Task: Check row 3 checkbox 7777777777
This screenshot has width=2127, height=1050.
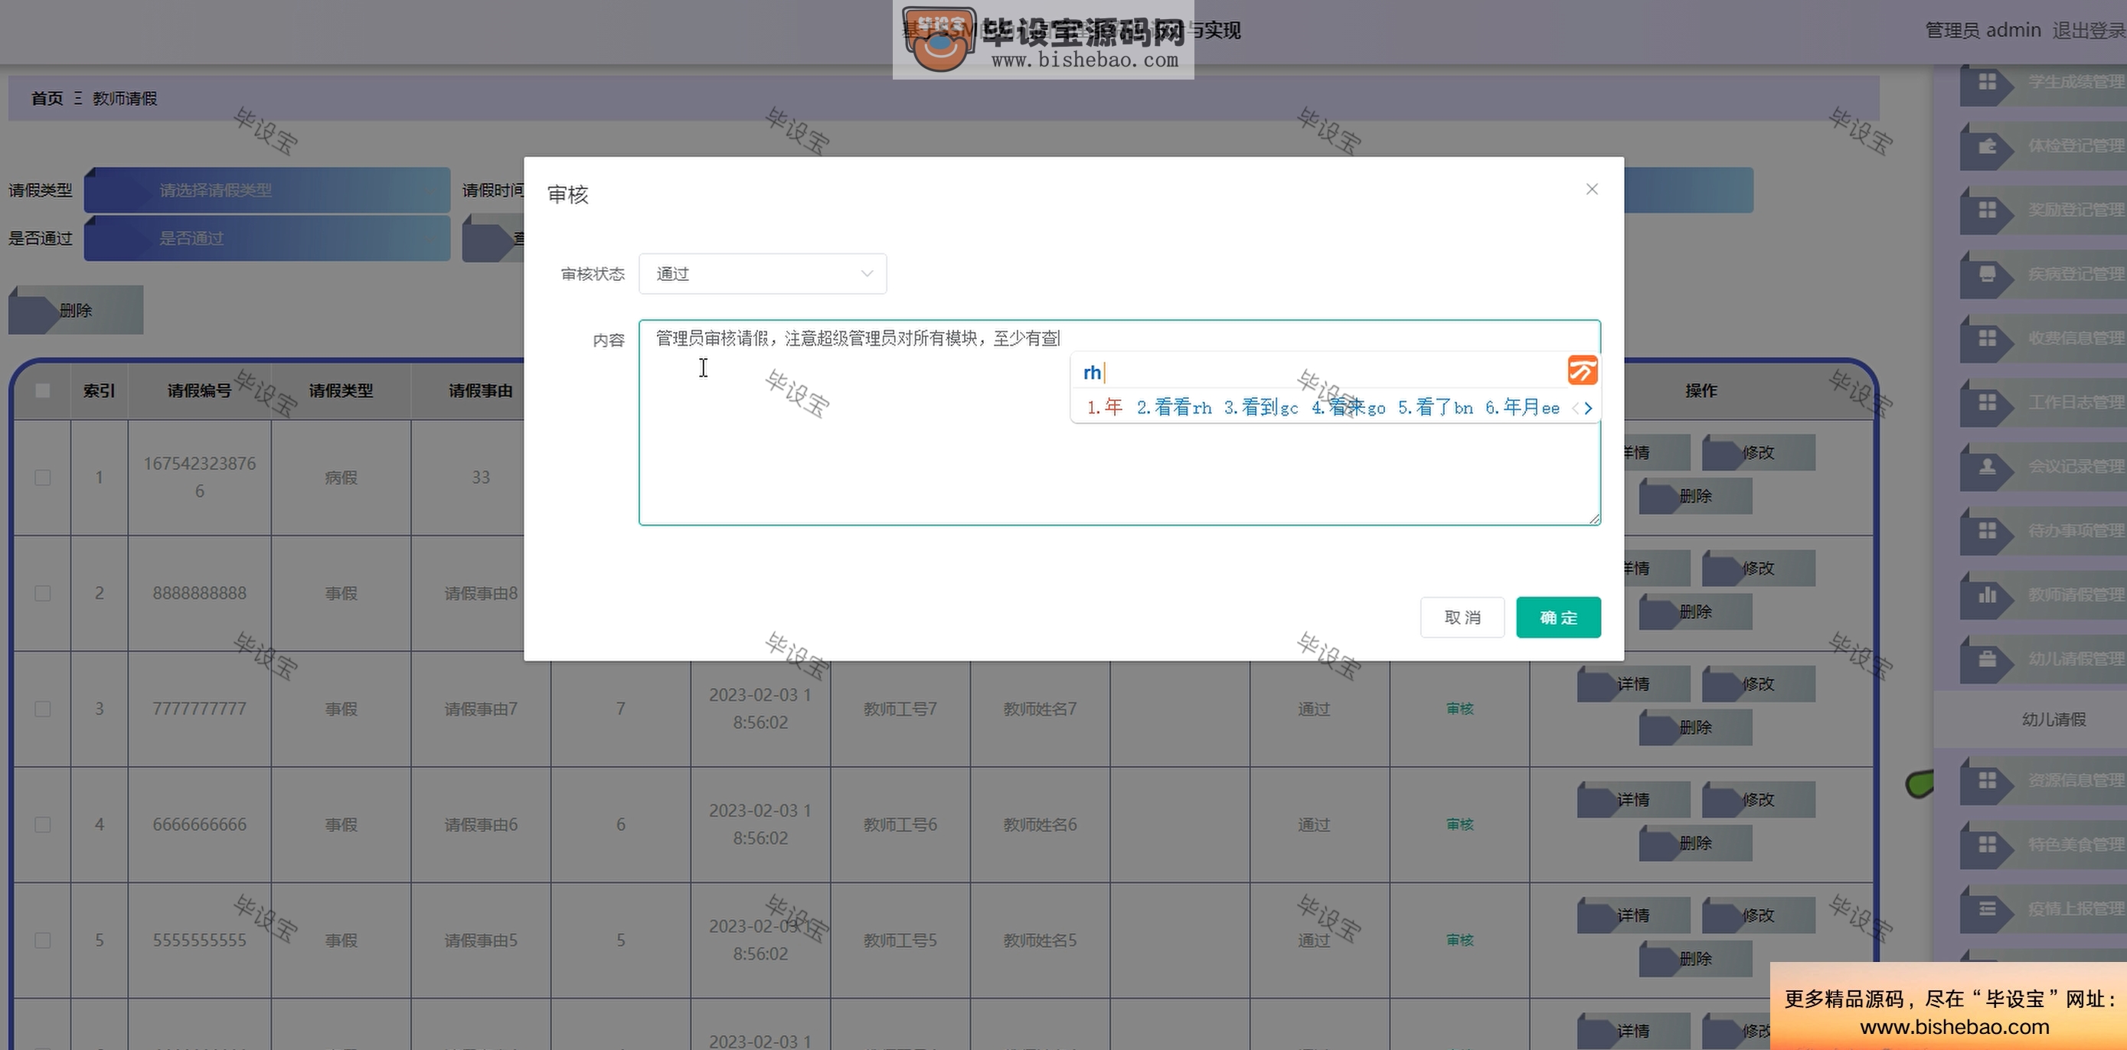Action: tap(43, 709)
